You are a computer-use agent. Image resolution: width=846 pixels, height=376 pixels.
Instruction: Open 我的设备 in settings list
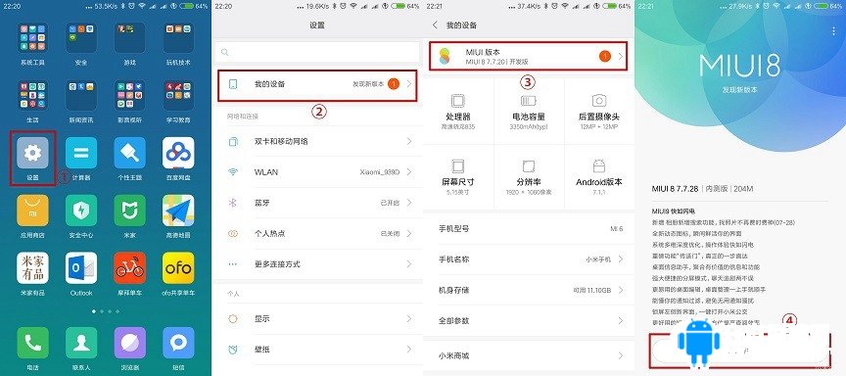tap(317, 84)
